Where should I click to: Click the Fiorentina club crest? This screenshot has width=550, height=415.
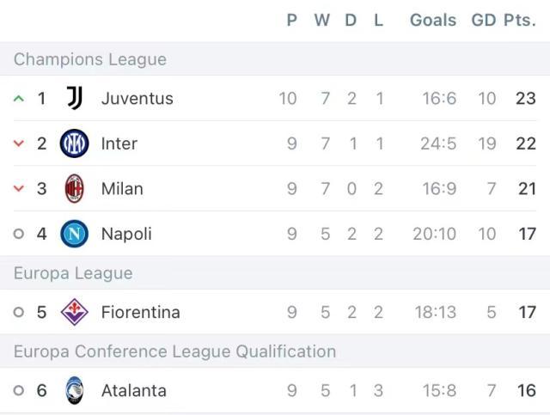(x=75, y=312)
